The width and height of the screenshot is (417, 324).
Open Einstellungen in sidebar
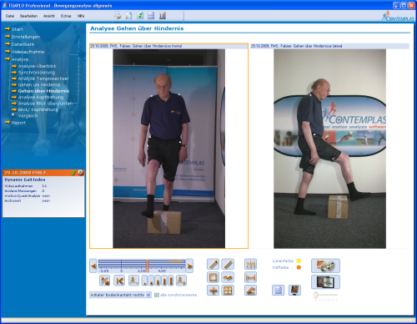pyautogui.click(x=26, y=37)
